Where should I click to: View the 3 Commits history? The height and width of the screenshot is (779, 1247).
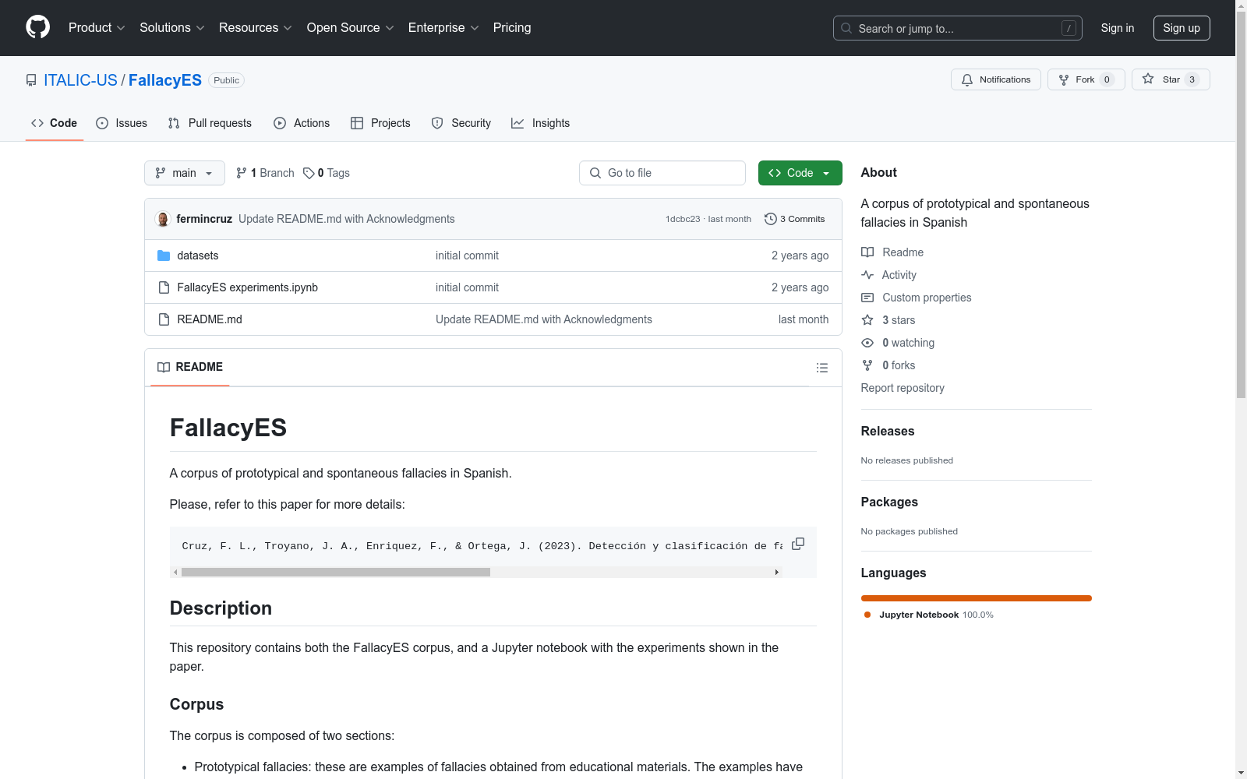tap(795, 219)
